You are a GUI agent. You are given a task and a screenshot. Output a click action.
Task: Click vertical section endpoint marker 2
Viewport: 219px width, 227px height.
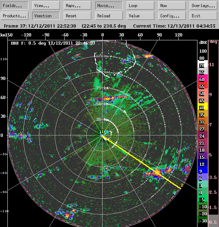pos(182,185)
